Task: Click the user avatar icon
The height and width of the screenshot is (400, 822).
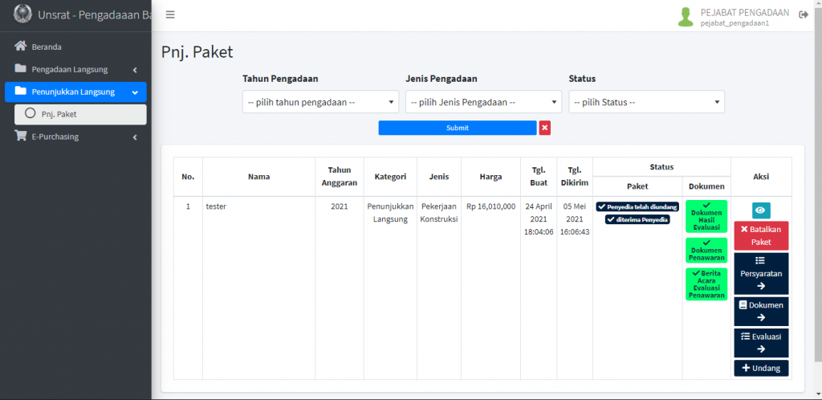Action: [686, 17]
